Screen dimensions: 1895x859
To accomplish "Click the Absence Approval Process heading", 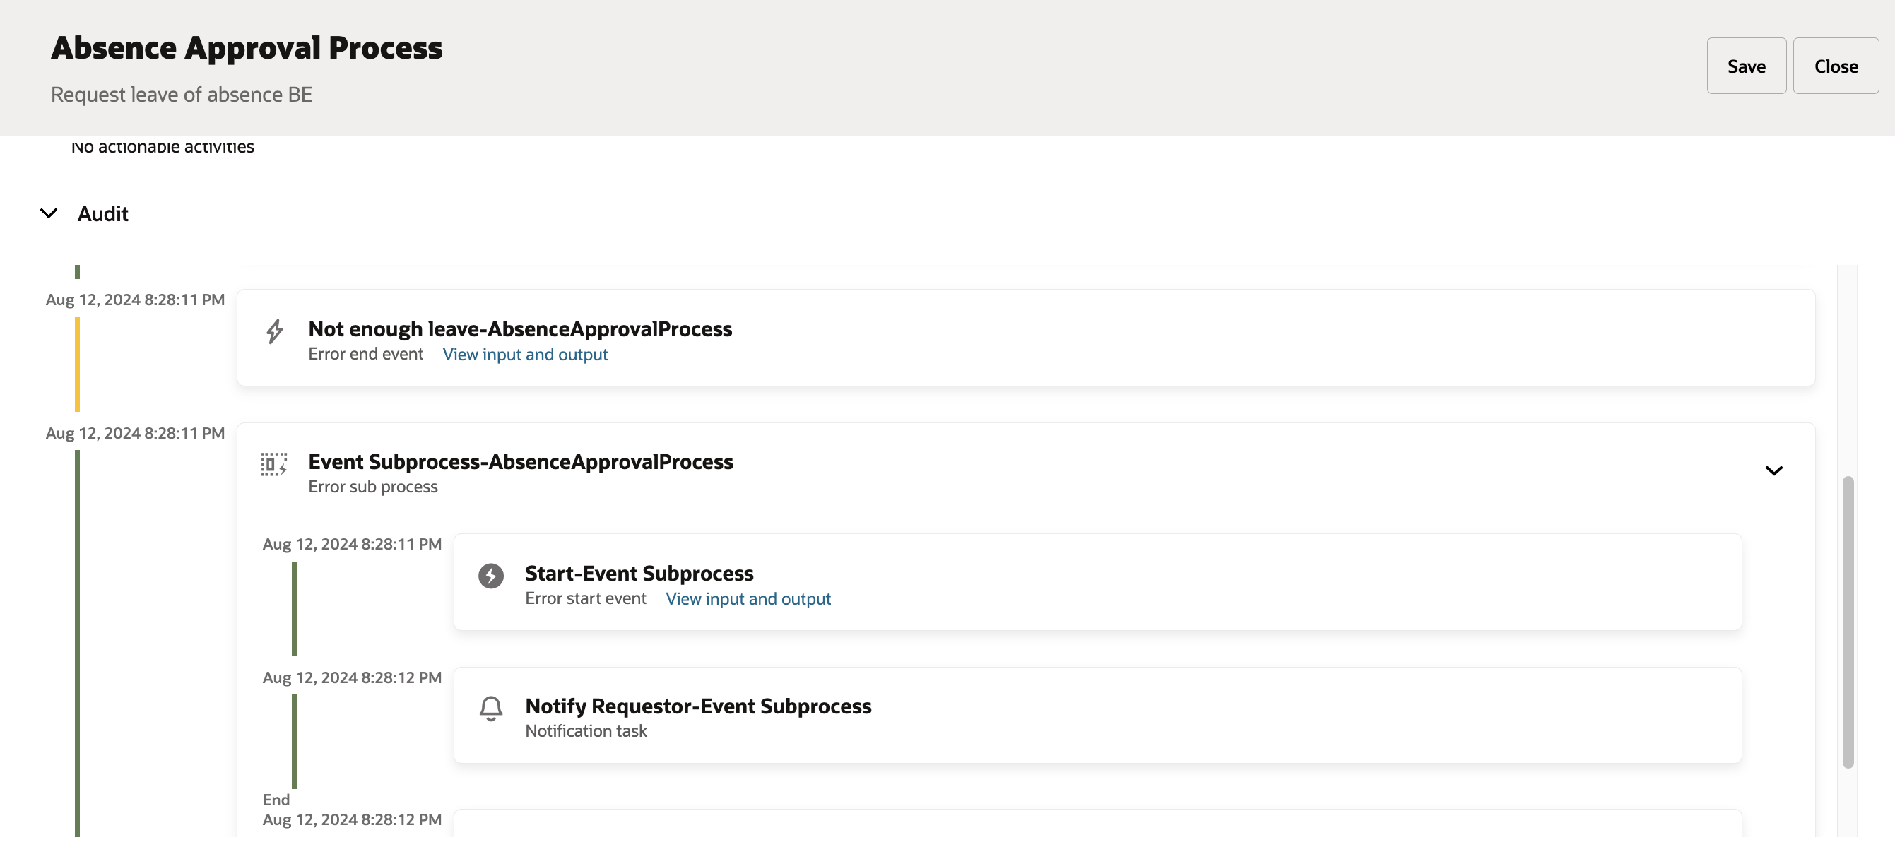I will (x=247, y=47).
